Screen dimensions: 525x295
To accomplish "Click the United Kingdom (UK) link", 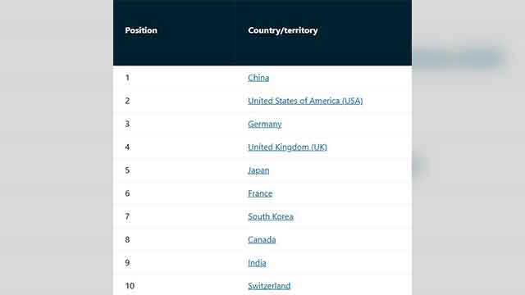I will coord(287,147).
